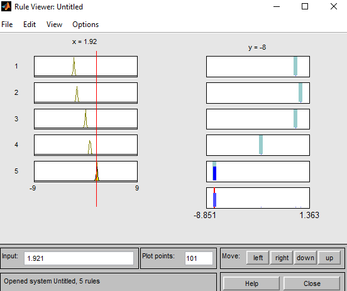Screen dimensions: 347x291
Task: Click rule 4 output plot
Action: click(258, 145)
